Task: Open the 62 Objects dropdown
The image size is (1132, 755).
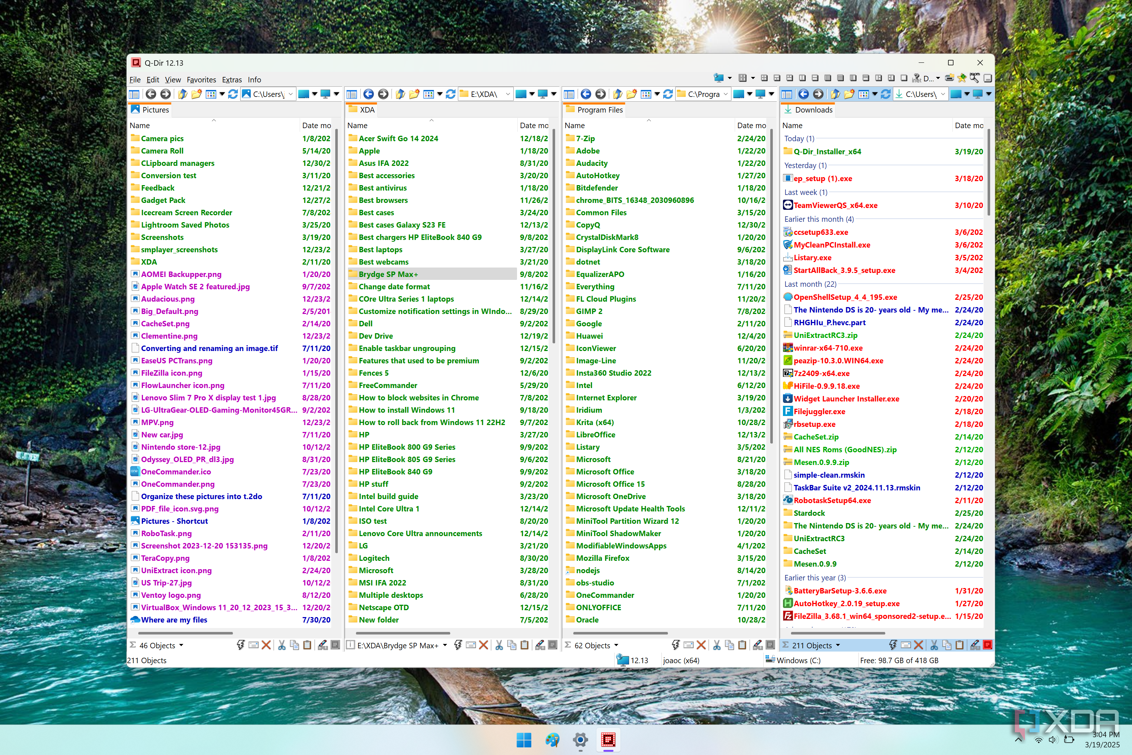Action: pyautogui.click(x=616, y=645)
